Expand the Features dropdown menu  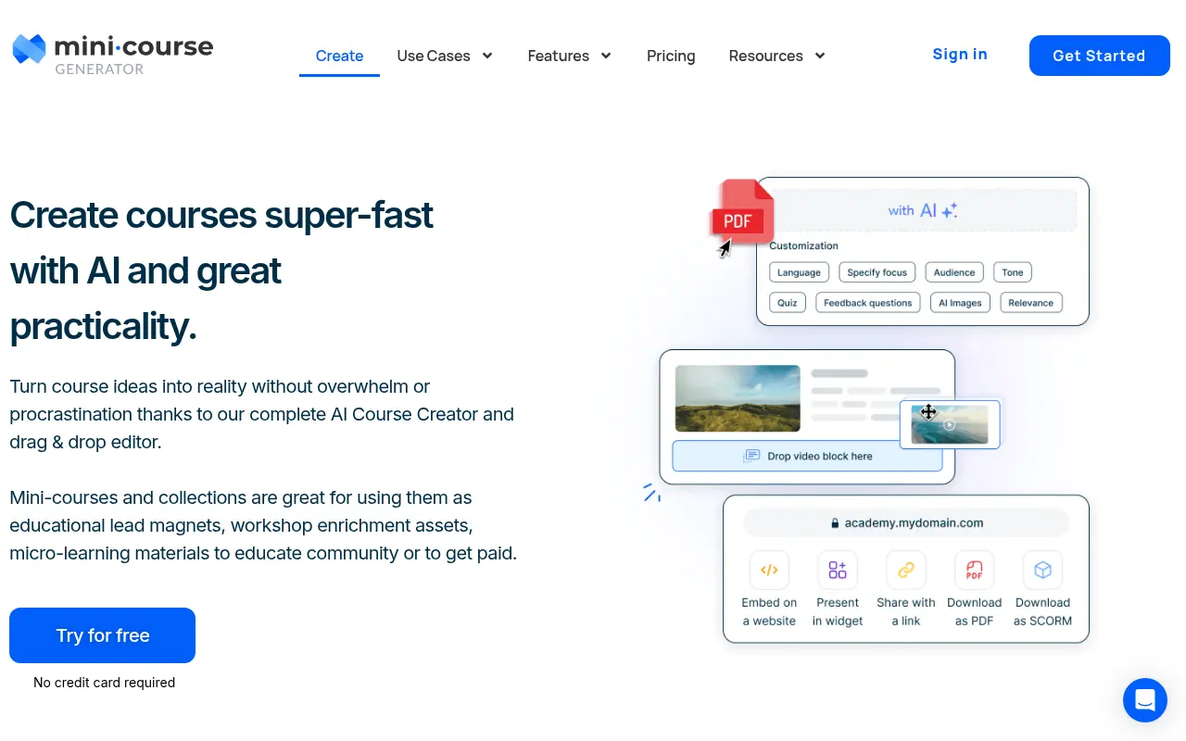tap(570, 56)
